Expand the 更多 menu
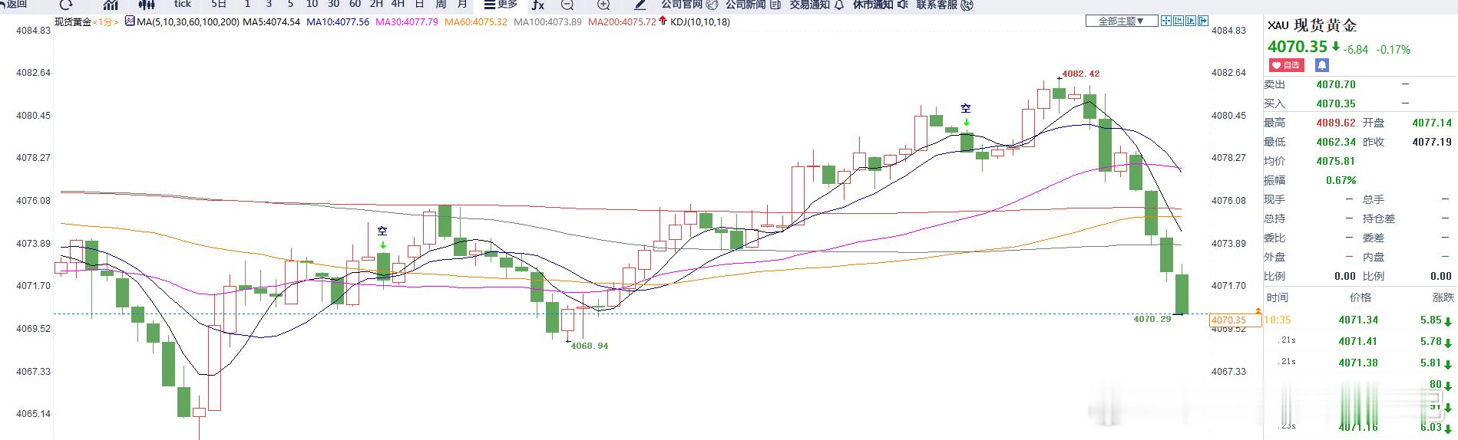The image size is (1458, 440). coord(501,4)
